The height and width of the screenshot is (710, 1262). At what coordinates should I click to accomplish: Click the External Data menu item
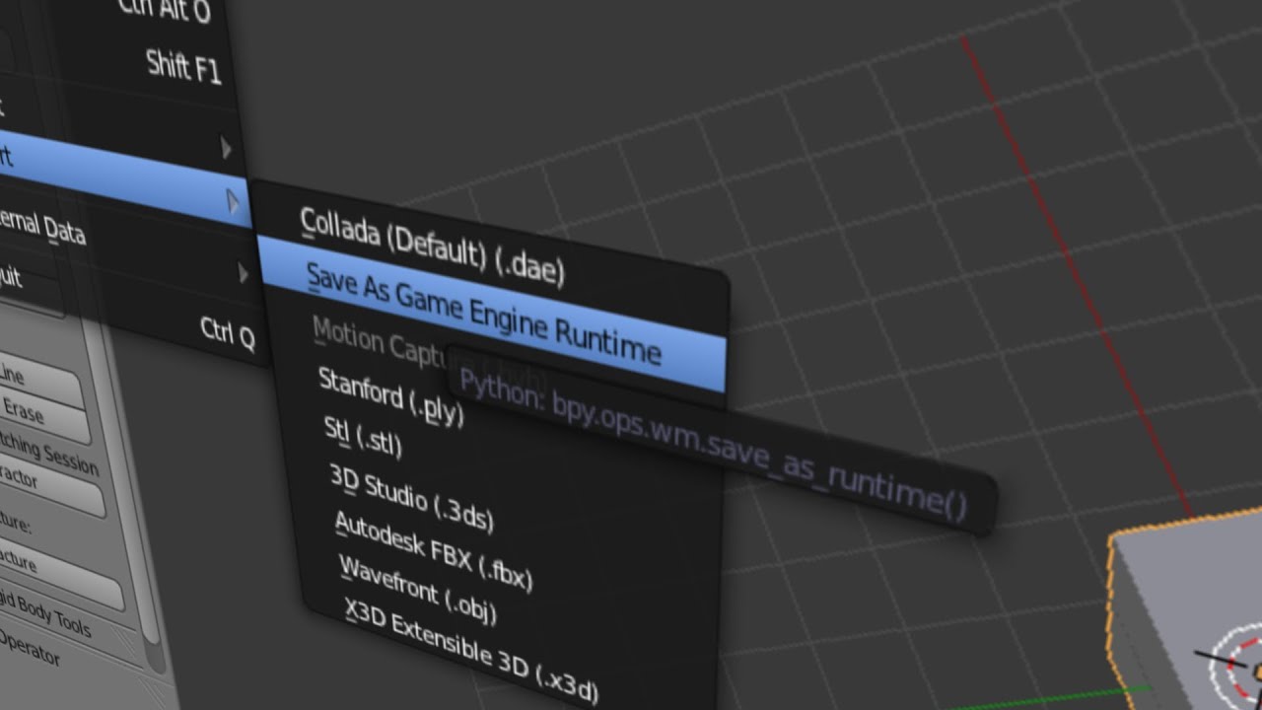[x=44, y=225]
